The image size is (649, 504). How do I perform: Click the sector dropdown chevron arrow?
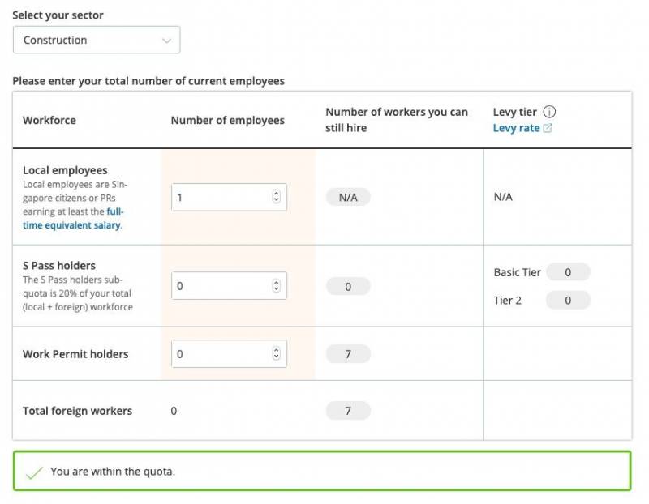coord(167,40)
